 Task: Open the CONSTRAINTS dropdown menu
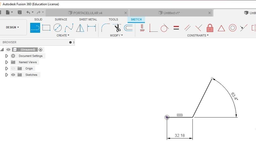[198, 35]
